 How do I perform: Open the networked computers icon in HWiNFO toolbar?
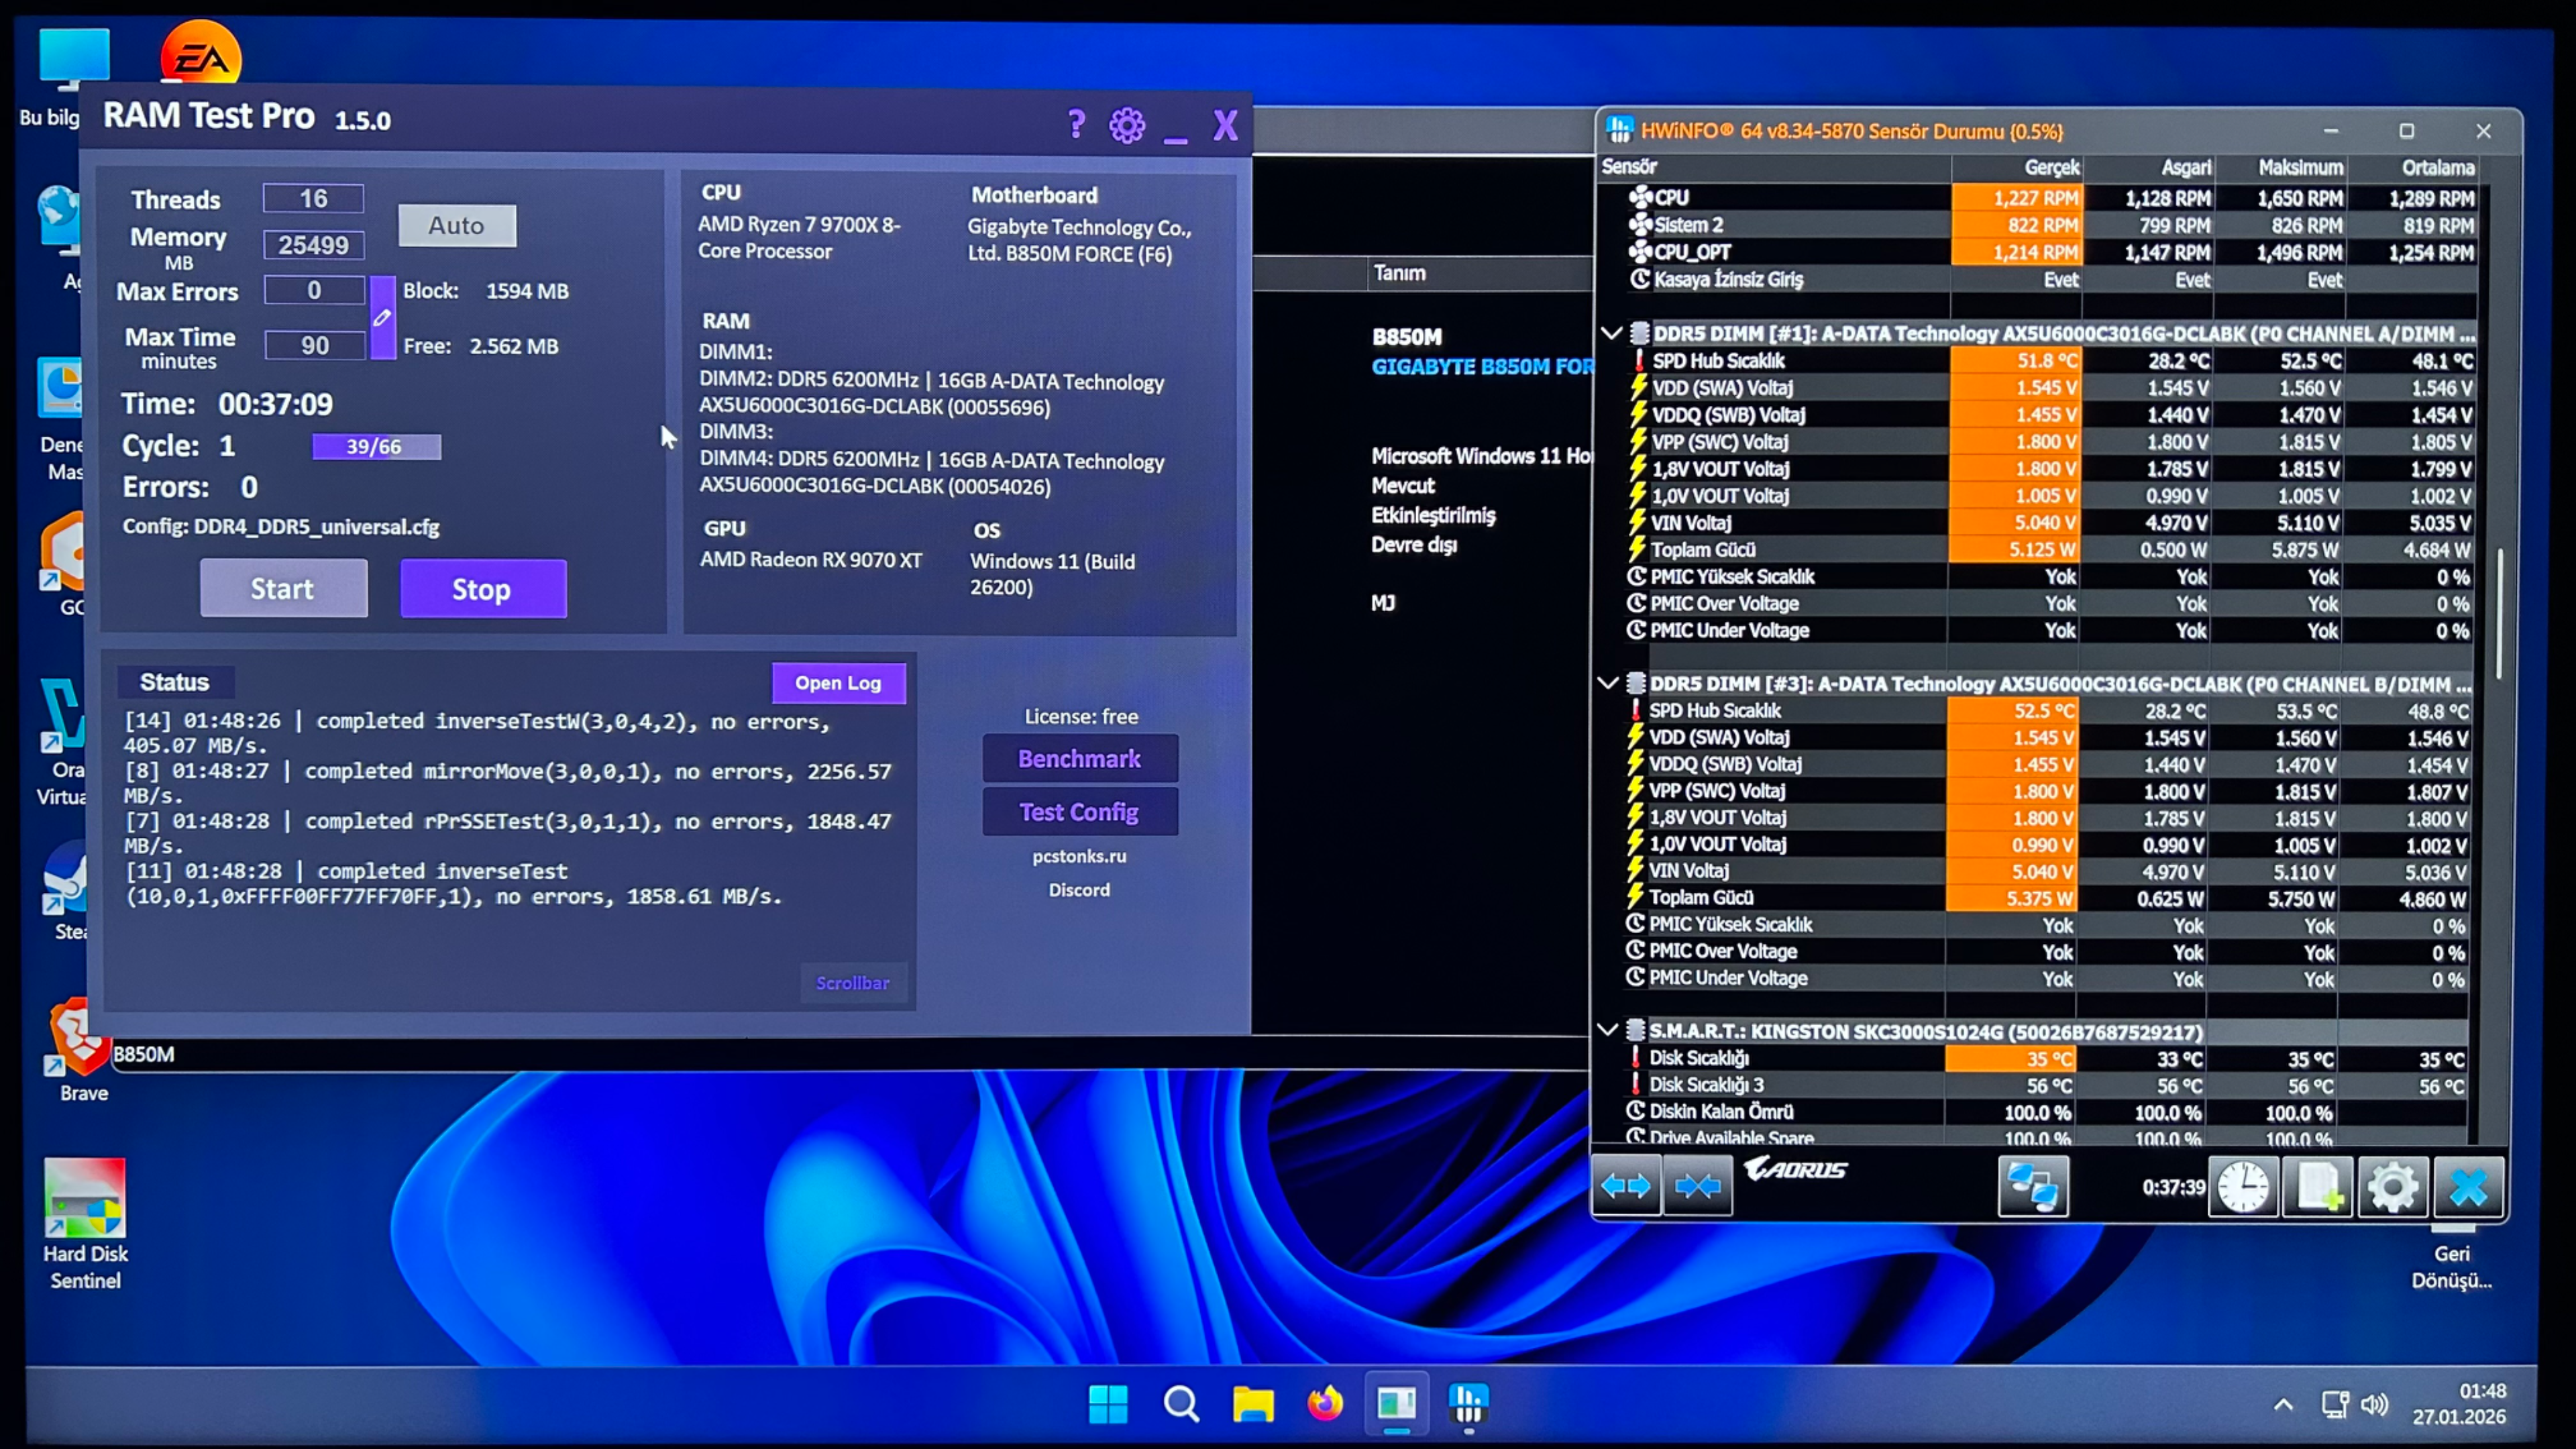(x=2033, y=1186)
